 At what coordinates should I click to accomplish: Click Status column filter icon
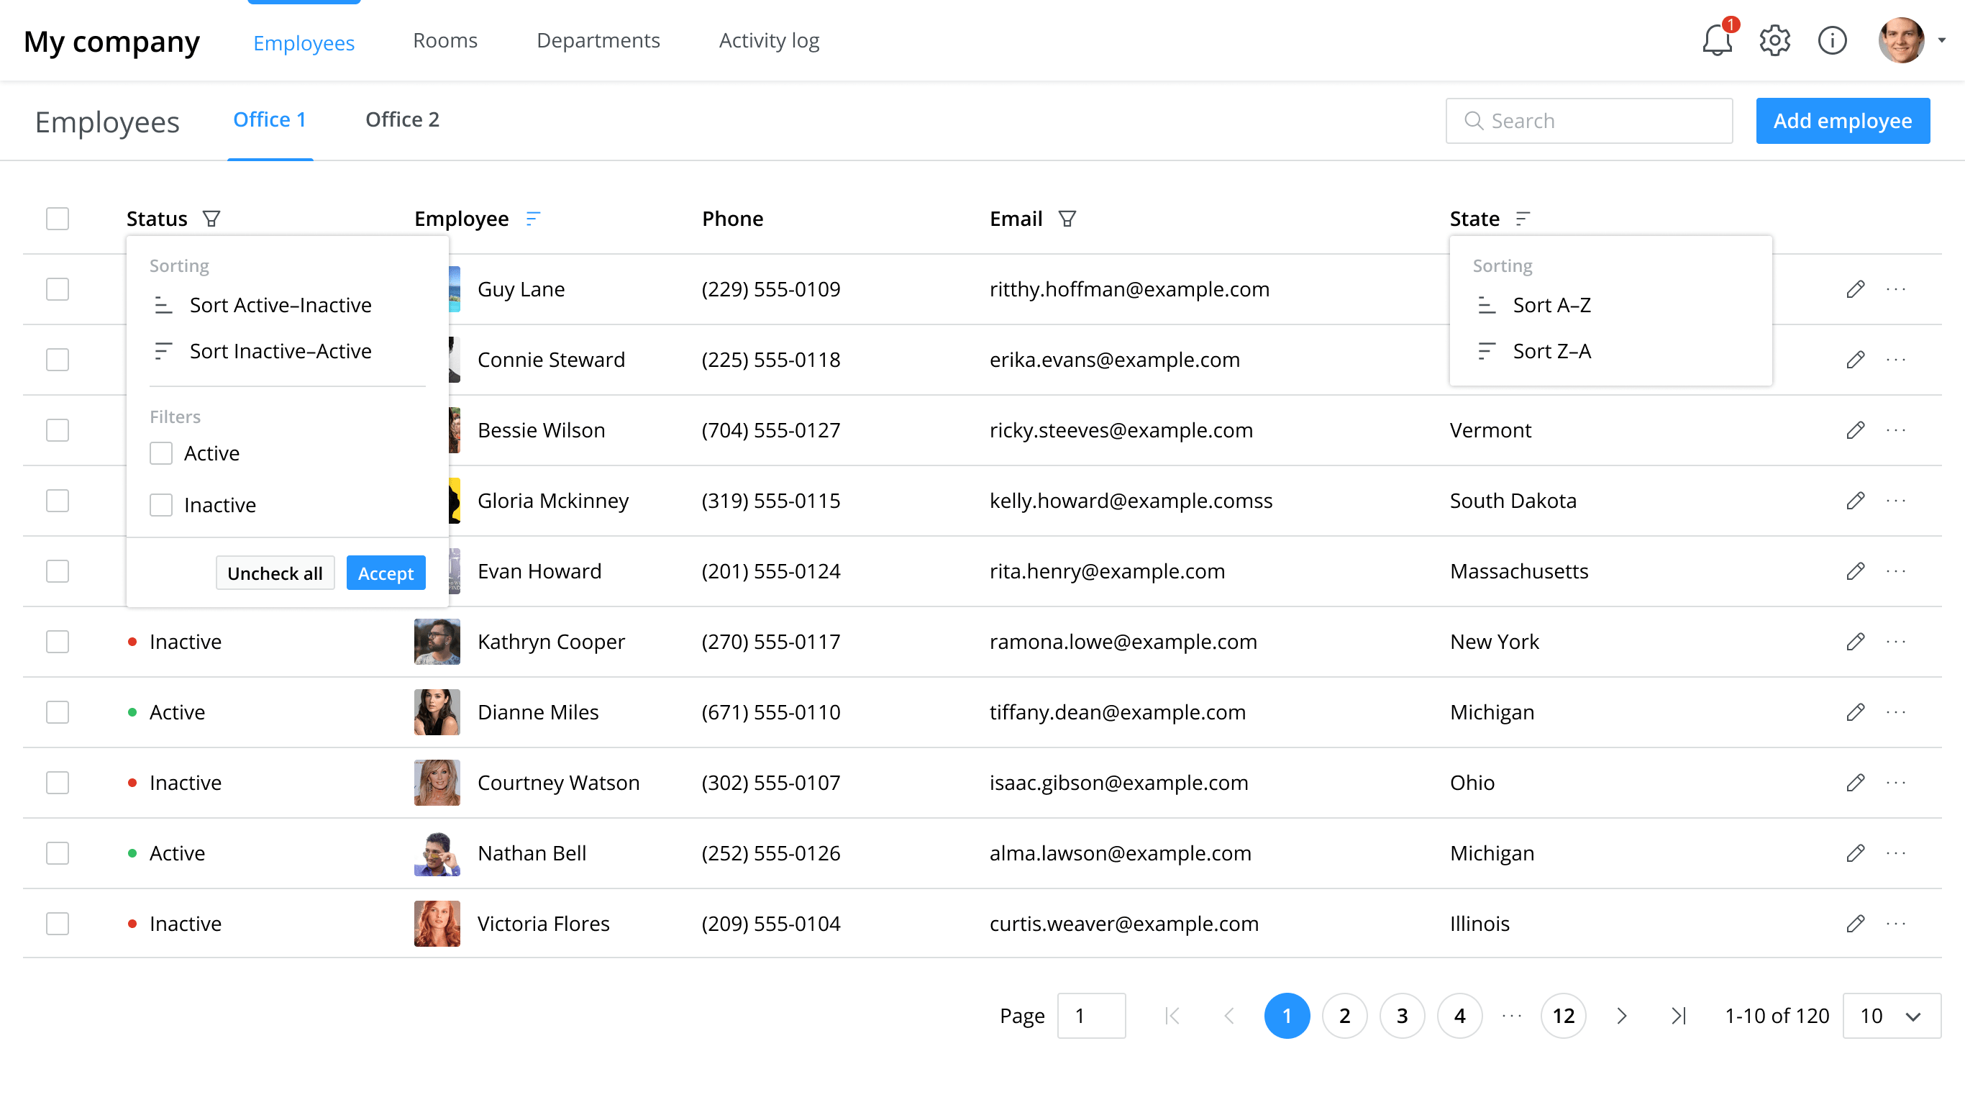pos(211,219)
